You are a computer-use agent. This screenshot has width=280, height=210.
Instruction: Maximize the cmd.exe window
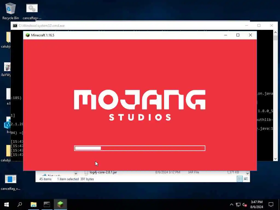coord(259,25)
